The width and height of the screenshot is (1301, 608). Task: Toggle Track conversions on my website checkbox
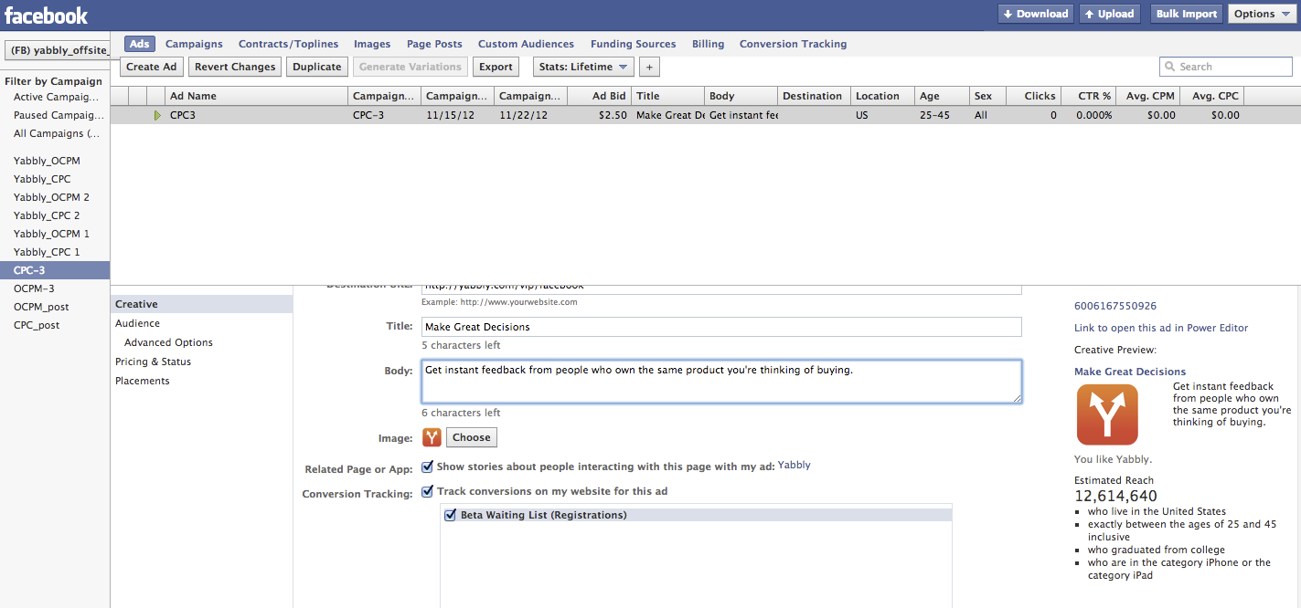(x=427, y=492)
